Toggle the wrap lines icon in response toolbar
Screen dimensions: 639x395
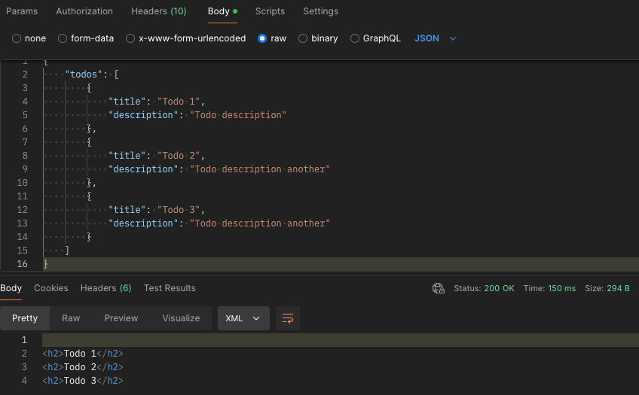287,318
